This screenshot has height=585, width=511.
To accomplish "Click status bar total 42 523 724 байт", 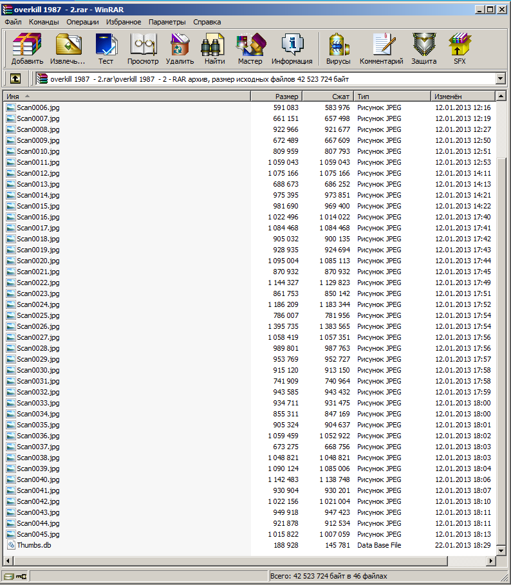I will (x=329, y=576).
